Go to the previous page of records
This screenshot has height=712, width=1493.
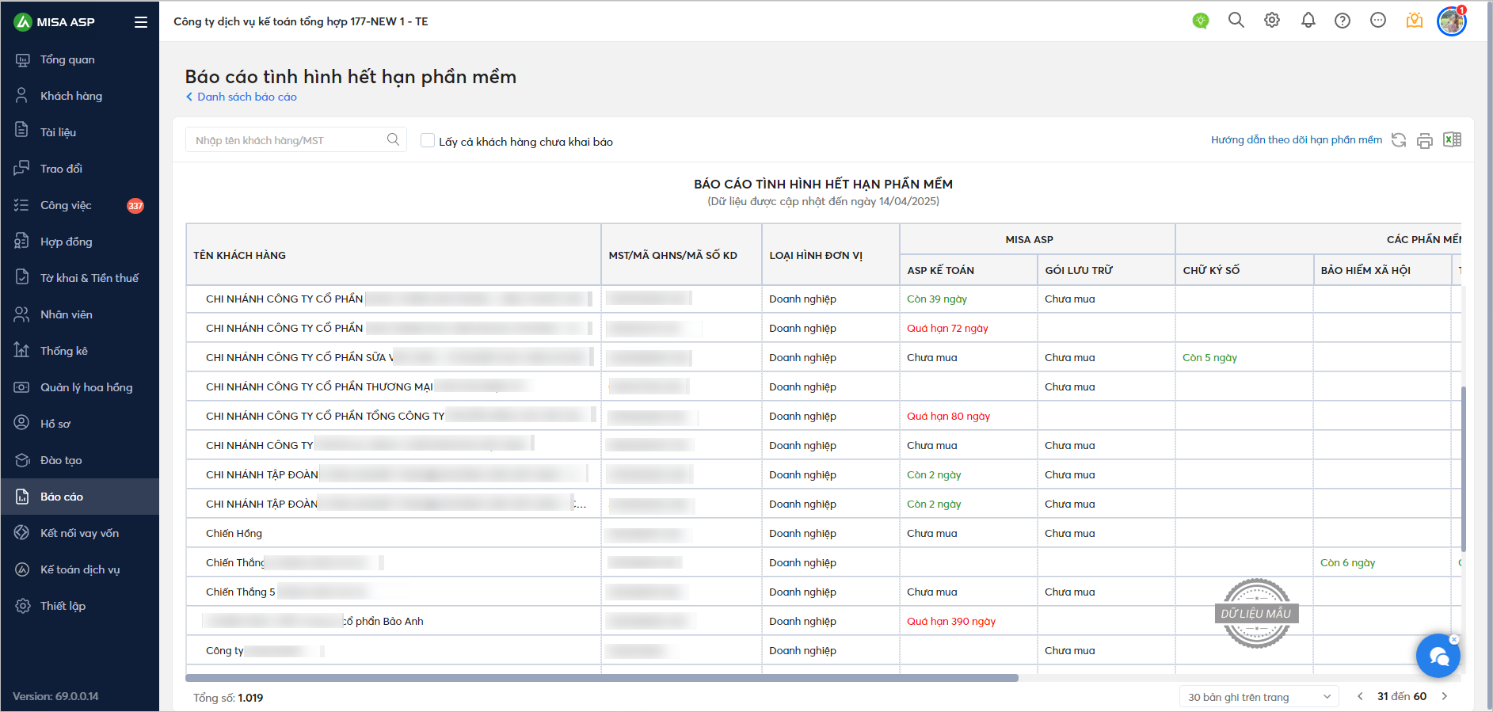click(x=1360, y=696)
